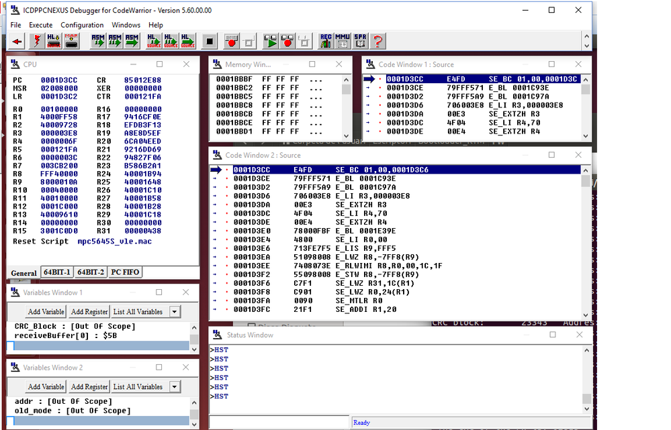Screen dimensions: 671x430
Task: Click the red back arrow toolbar icon
Action: [17, 42]
